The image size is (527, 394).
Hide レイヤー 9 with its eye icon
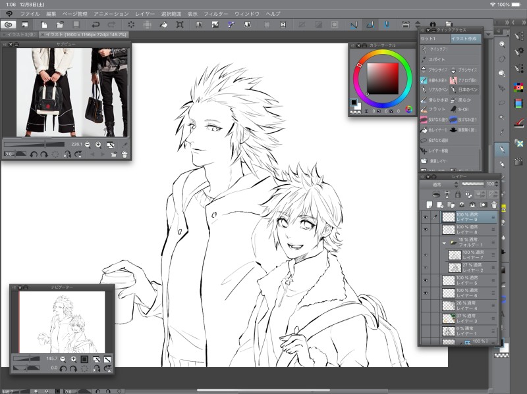pos(425,216)
